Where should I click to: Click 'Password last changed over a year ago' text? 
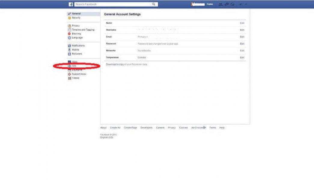[158, 43]
